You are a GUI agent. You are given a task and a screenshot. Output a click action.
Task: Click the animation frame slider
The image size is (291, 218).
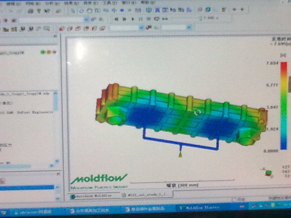click(x=200, y=18)
